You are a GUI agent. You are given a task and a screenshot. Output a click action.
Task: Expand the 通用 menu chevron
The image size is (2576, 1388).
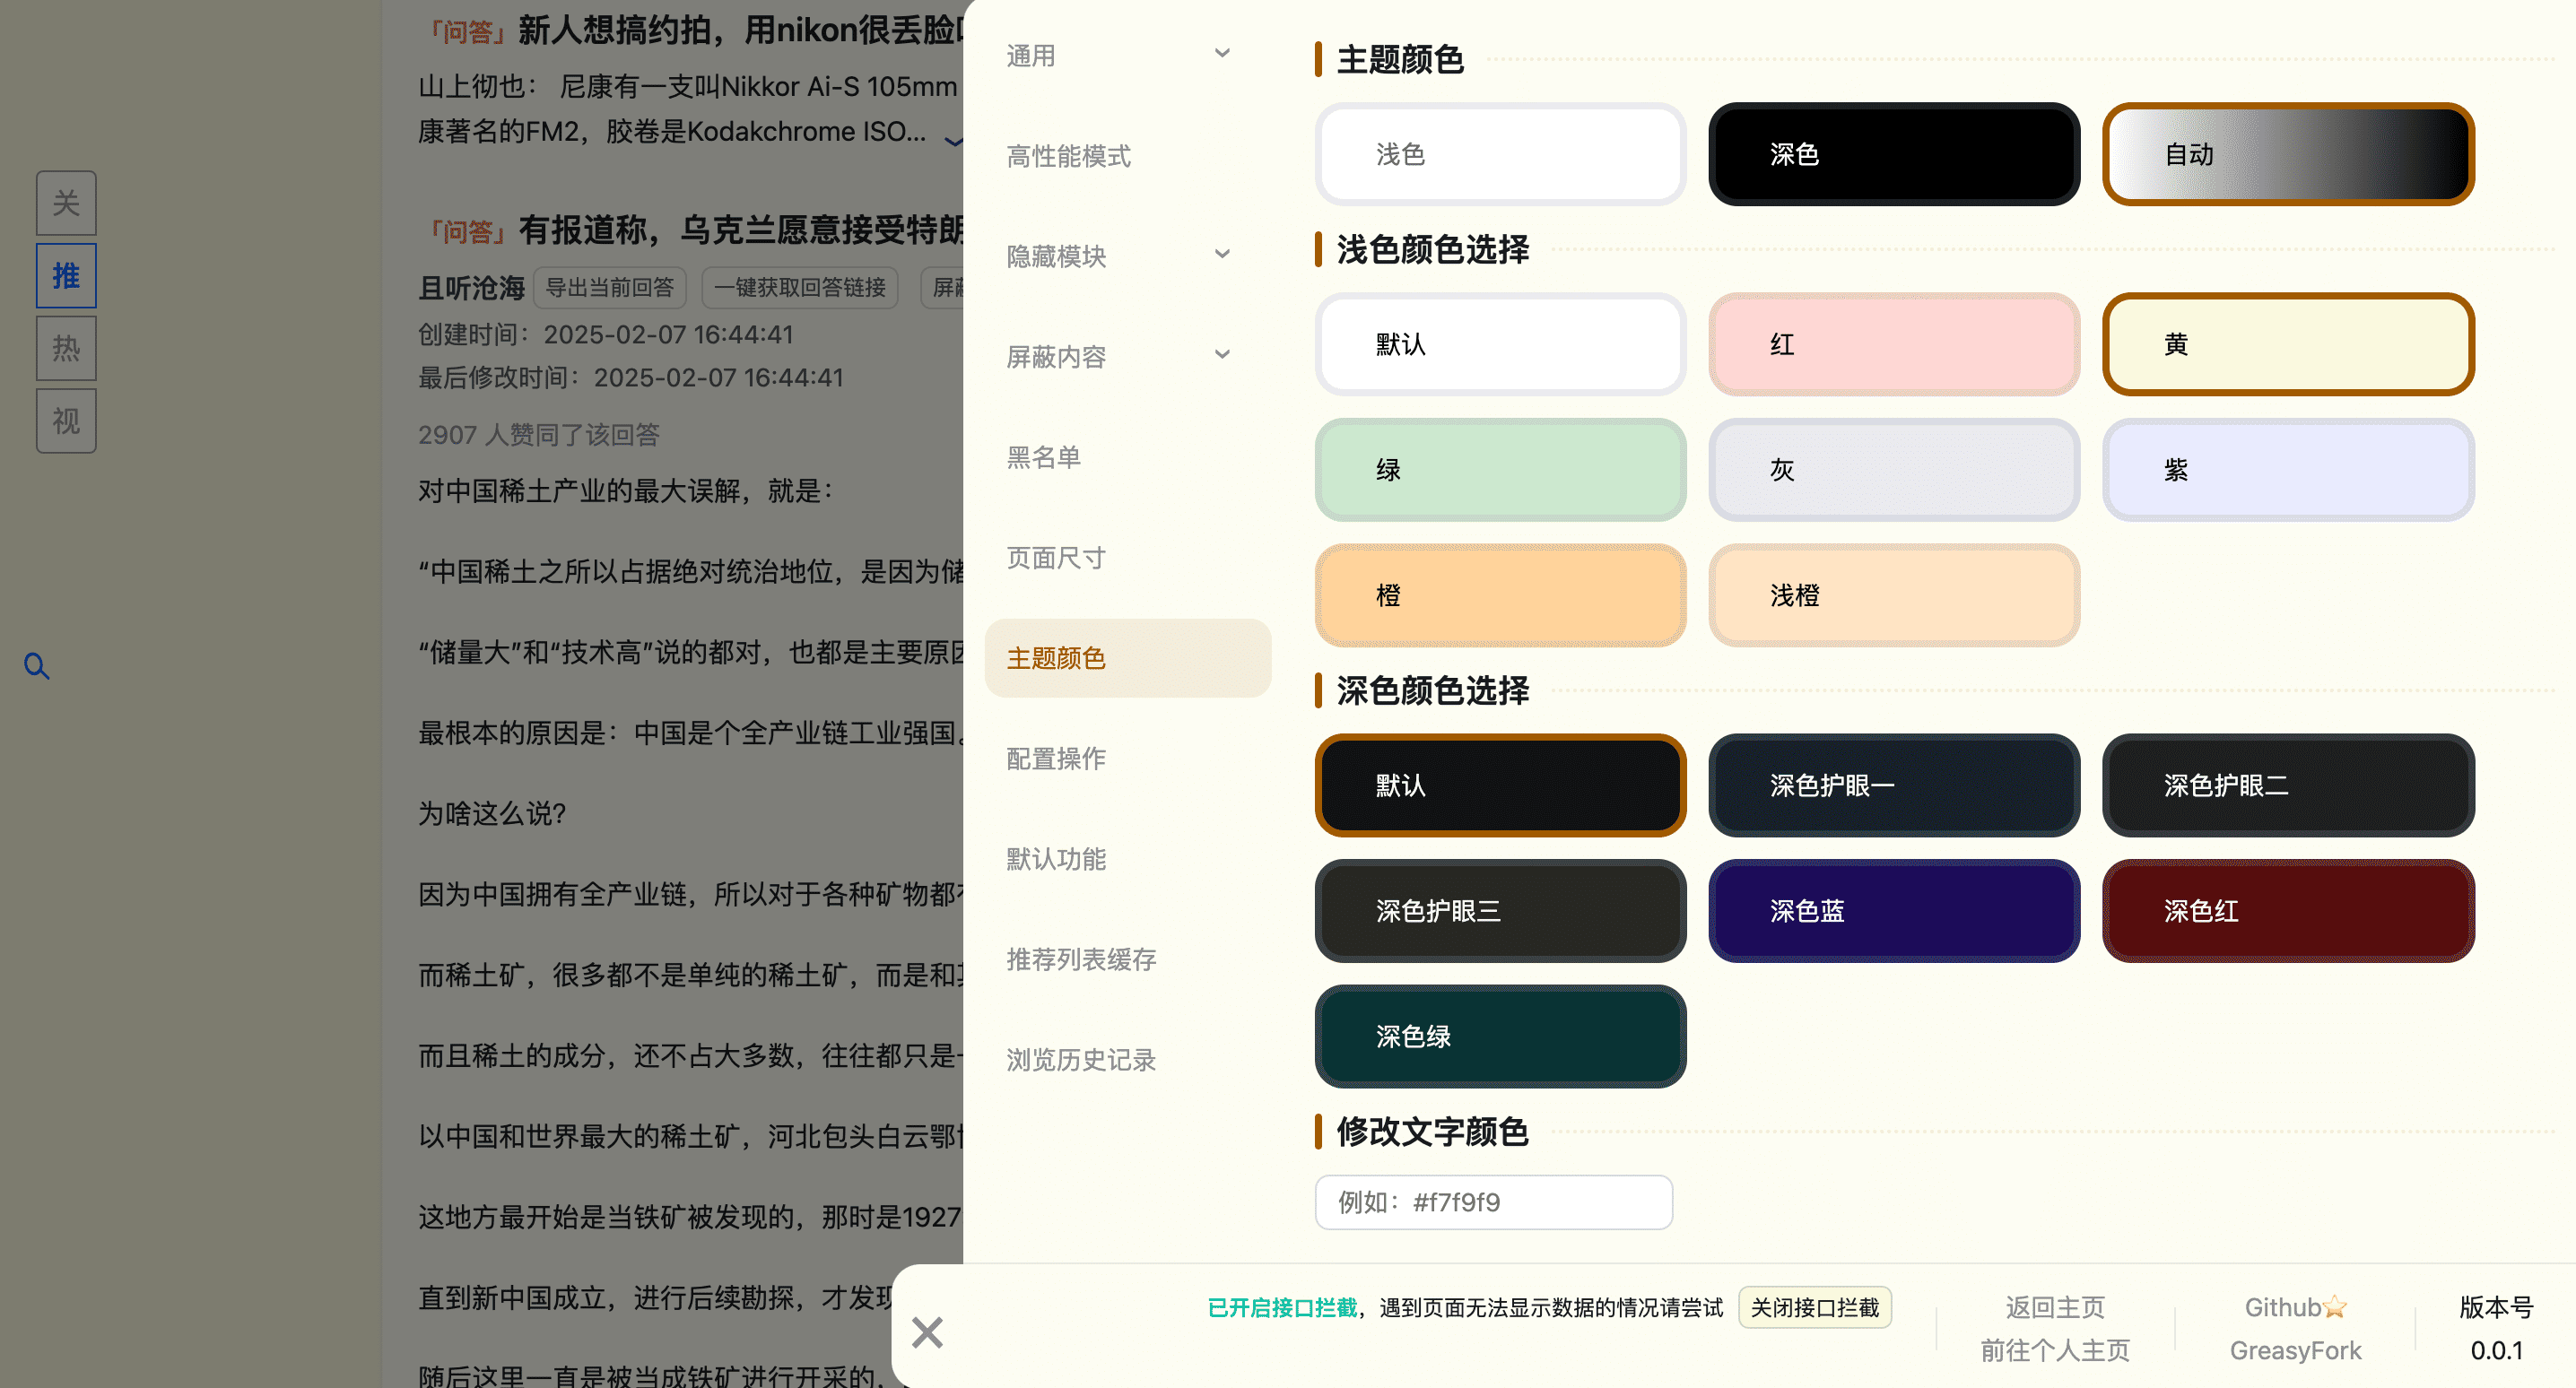(x=1221, y=54)
